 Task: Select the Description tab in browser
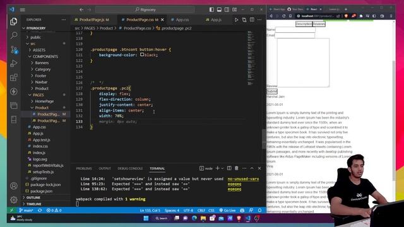(x=304, y=24)
